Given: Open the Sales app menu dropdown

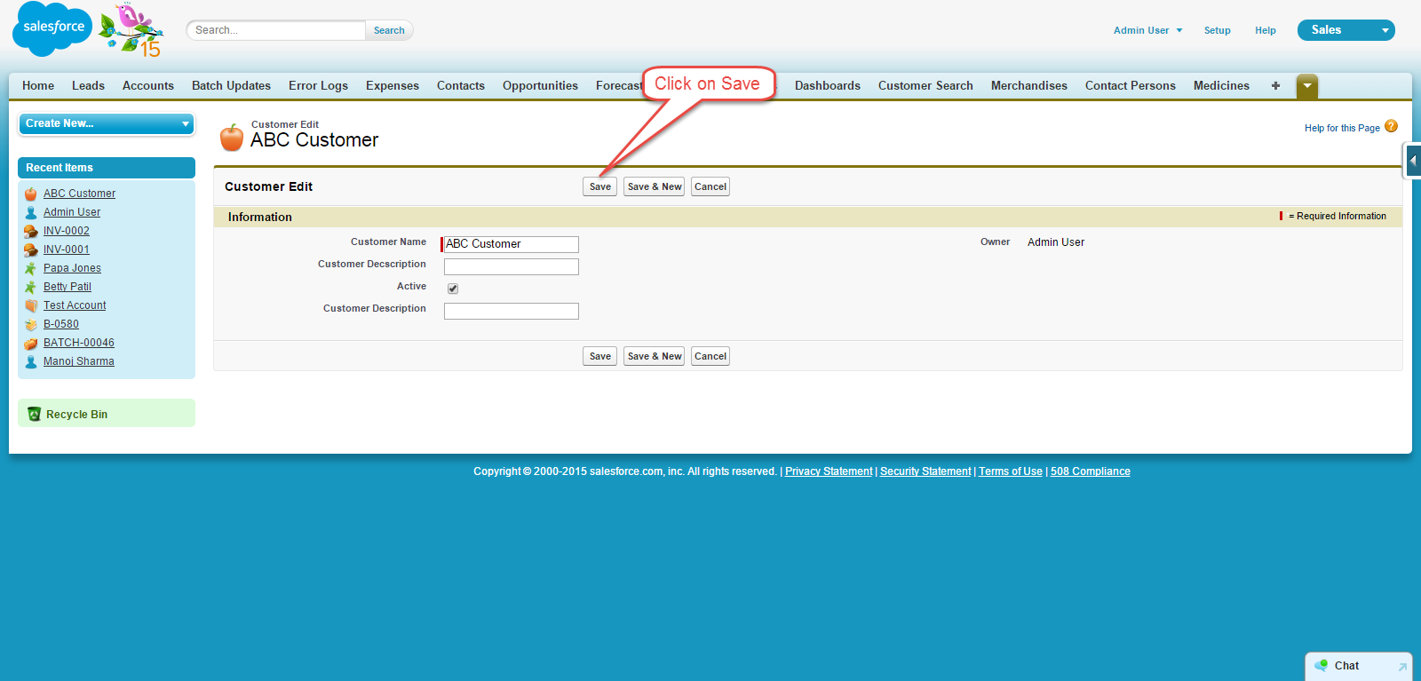Looking at the screenshot, I should [1346, 30].
